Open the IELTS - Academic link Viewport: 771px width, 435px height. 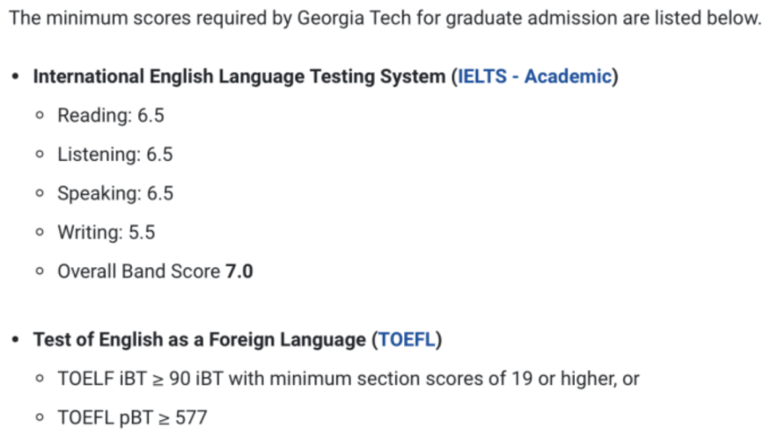click(x=534, y=76)
